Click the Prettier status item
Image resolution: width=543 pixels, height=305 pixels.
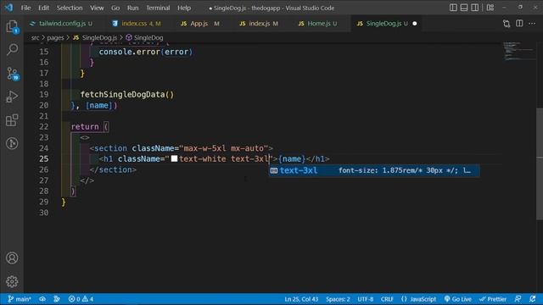[x=492, y=299]
